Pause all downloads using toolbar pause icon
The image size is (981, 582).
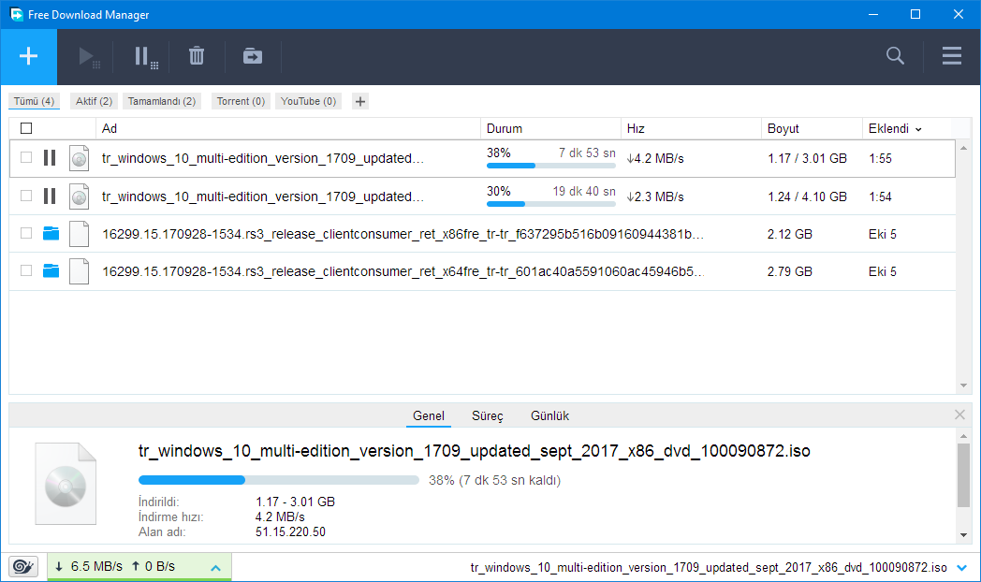coord(146,57)
